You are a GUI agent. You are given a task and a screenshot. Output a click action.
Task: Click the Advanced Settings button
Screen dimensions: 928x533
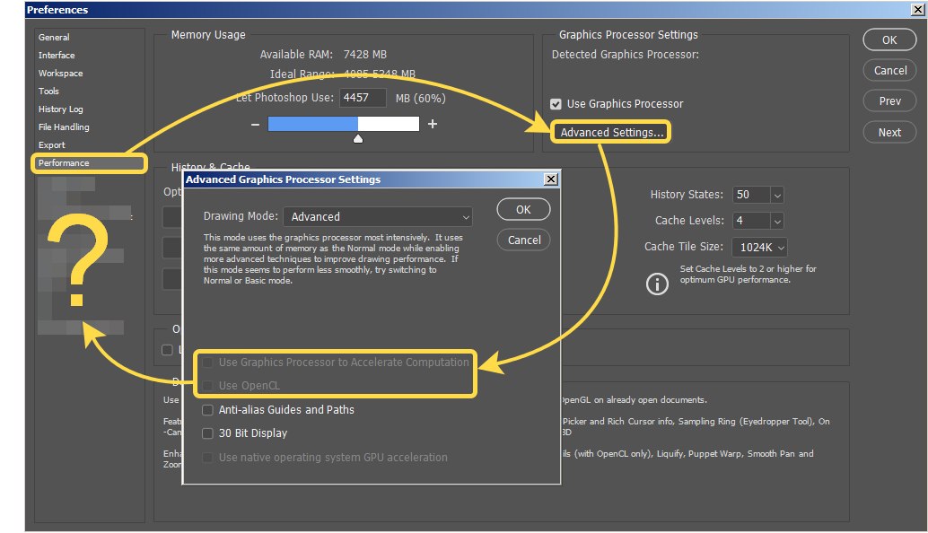pos(611,133)
